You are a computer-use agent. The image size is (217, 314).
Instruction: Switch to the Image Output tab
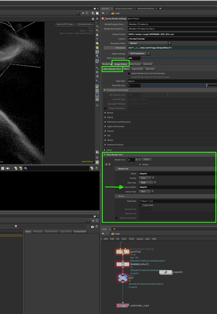coord(121,64)
